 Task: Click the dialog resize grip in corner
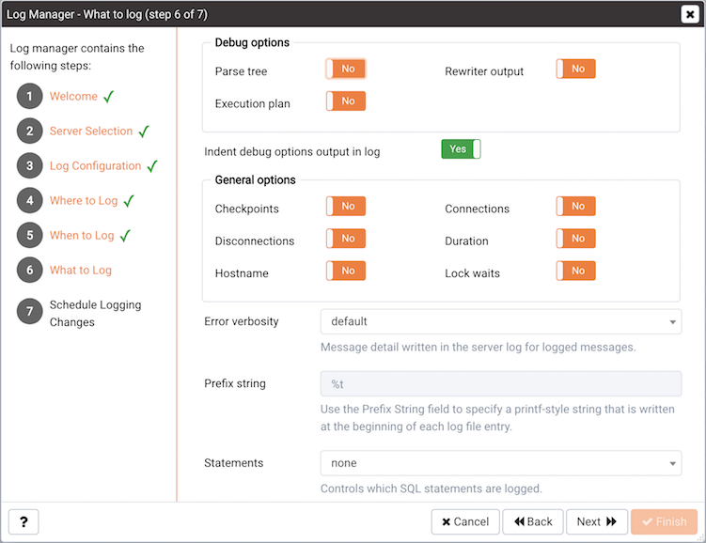coord(700,537)
